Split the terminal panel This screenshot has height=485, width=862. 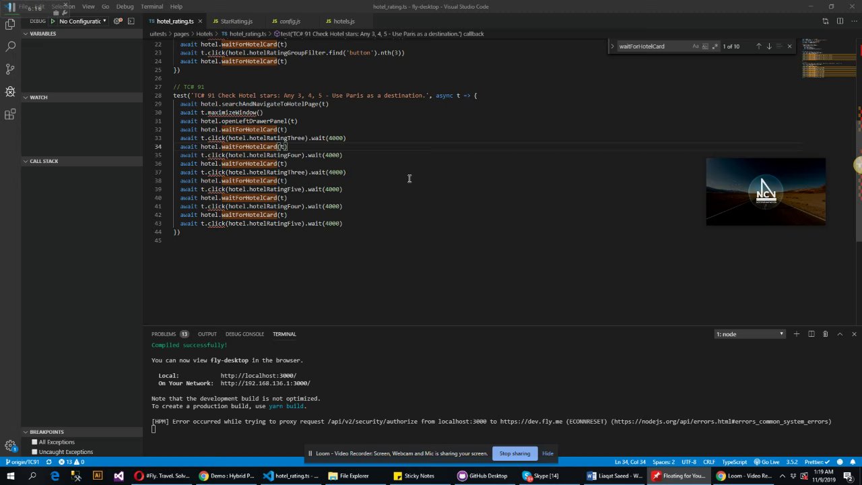click(811, 334)
